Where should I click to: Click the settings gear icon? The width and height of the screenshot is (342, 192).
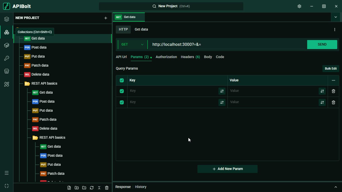(x=299, y=6)
